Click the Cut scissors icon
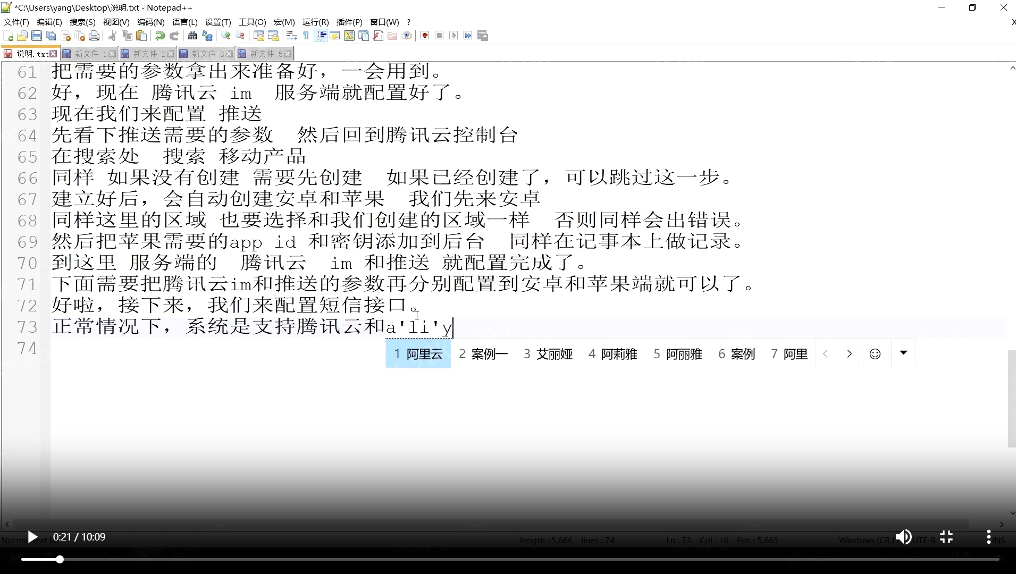The image size is (1016, 574). pyautogui.click(x=112, y=36)
